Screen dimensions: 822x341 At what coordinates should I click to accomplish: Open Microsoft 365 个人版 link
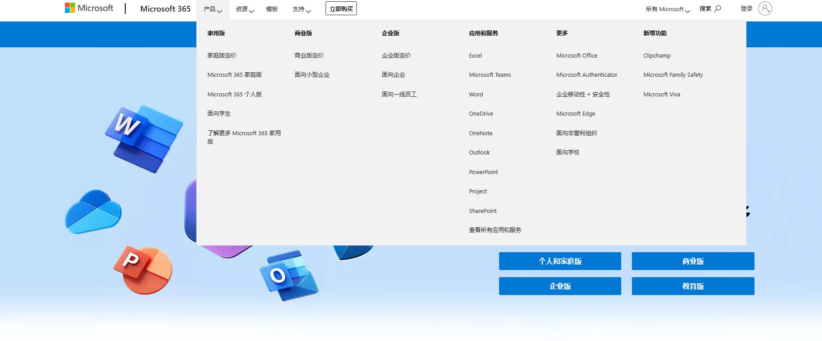235,94
